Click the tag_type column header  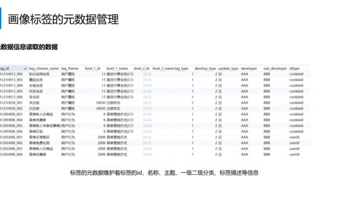tap(181, 68)
